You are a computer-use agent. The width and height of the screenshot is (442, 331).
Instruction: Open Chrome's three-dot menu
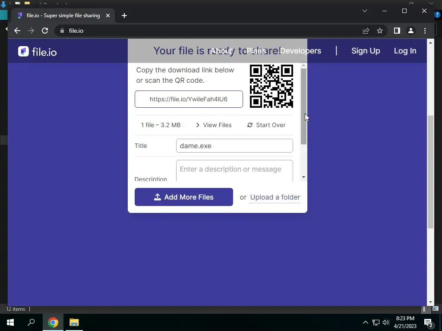(x=425, y=31)
